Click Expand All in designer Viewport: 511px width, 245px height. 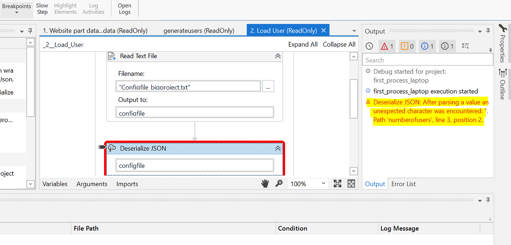[x=303, y=44]
